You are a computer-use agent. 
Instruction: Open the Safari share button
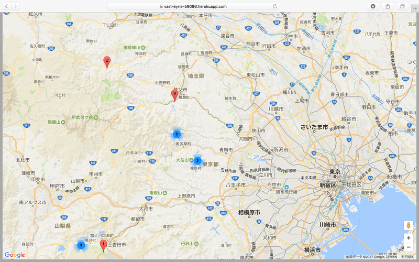388,6
